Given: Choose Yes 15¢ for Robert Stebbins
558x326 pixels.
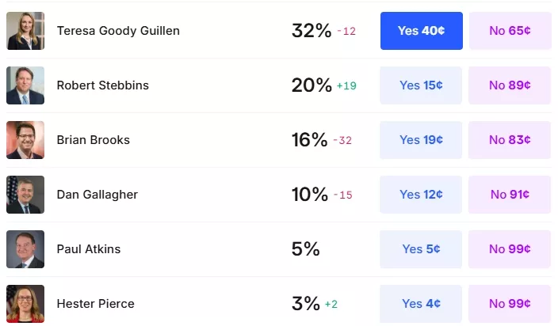Looking at the screenshot, I should click(421, 85).
